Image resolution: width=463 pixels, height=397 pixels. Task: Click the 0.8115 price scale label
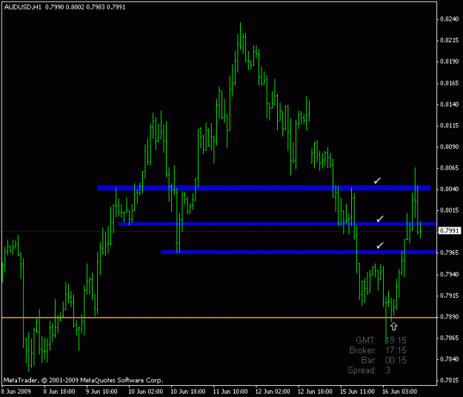coord(450,125)
